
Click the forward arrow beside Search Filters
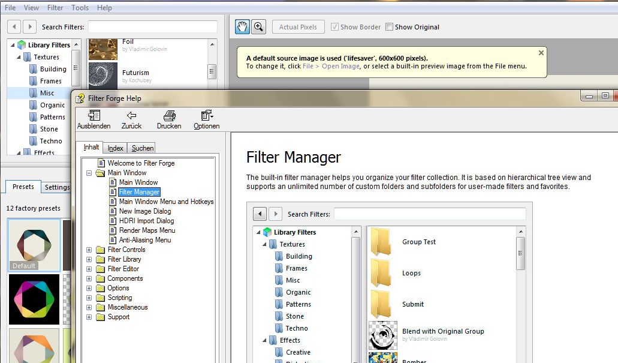29,27
